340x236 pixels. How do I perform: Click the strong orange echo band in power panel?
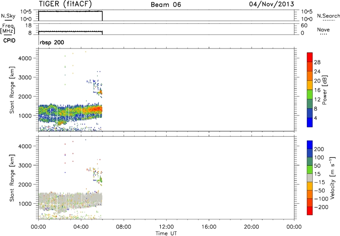click(94, 109)
